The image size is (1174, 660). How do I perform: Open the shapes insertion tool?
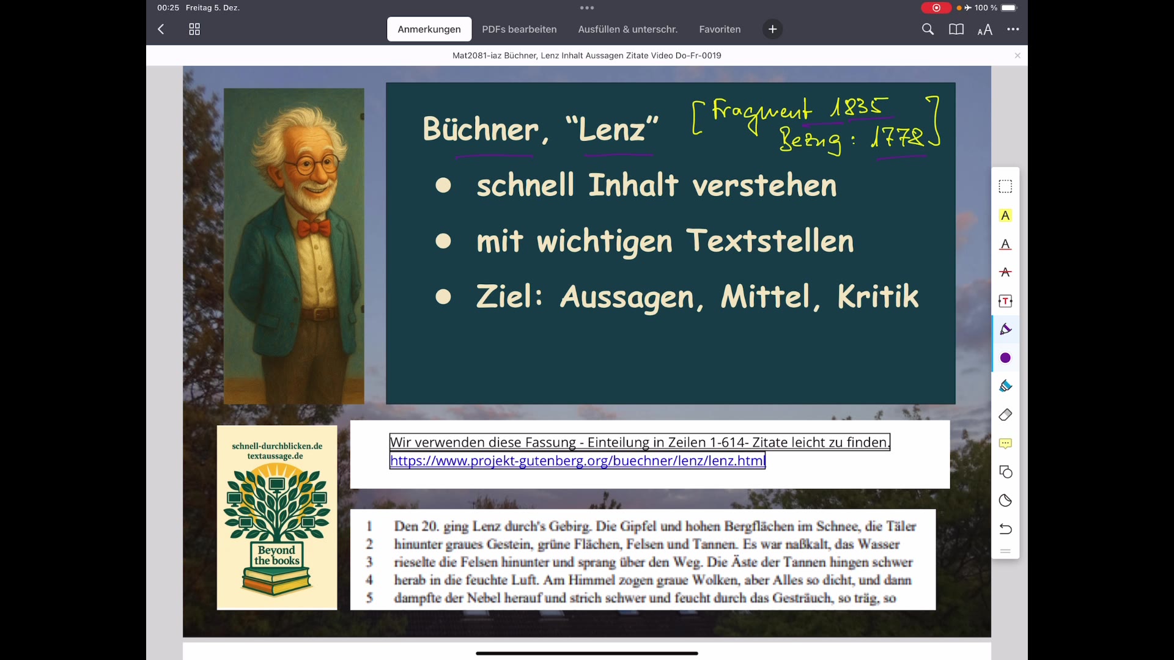click(x=1006, y=472)
